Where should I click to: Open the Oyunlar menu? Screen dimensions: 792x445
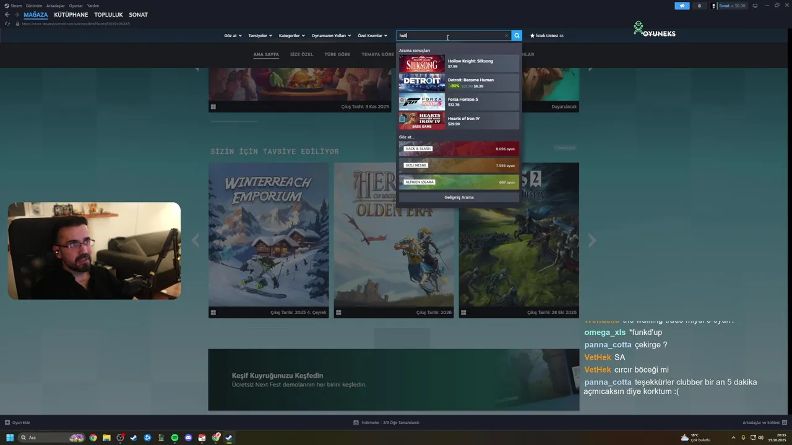coord(75,6)
